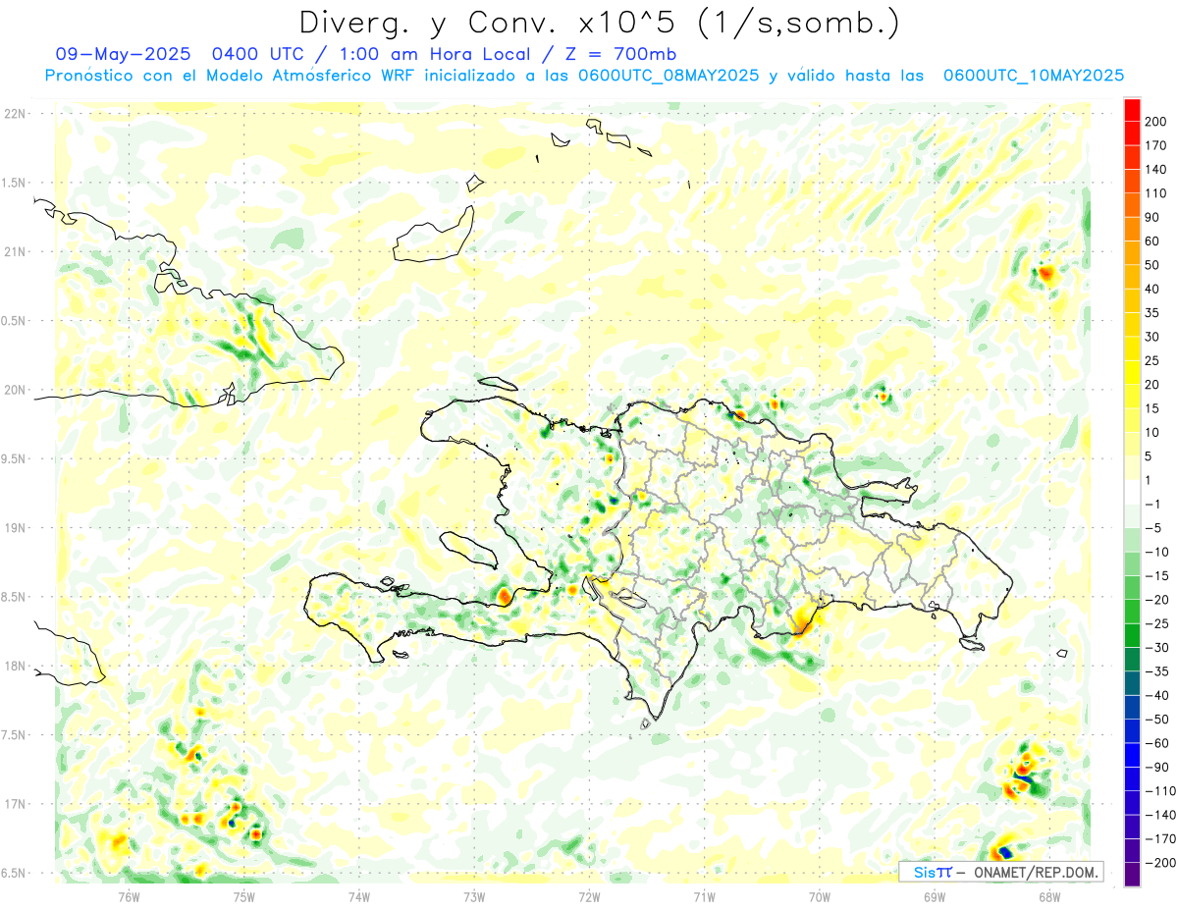The image size is (1178, 910).
Task: Click the '90' color scale value
Action: pos(1152,217)
